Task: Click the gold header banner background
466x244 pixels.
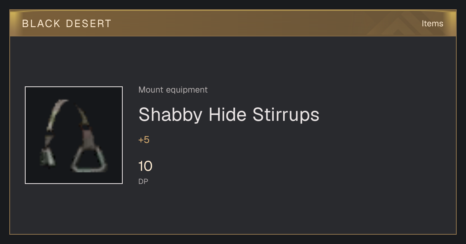Action: pos(233,23)
